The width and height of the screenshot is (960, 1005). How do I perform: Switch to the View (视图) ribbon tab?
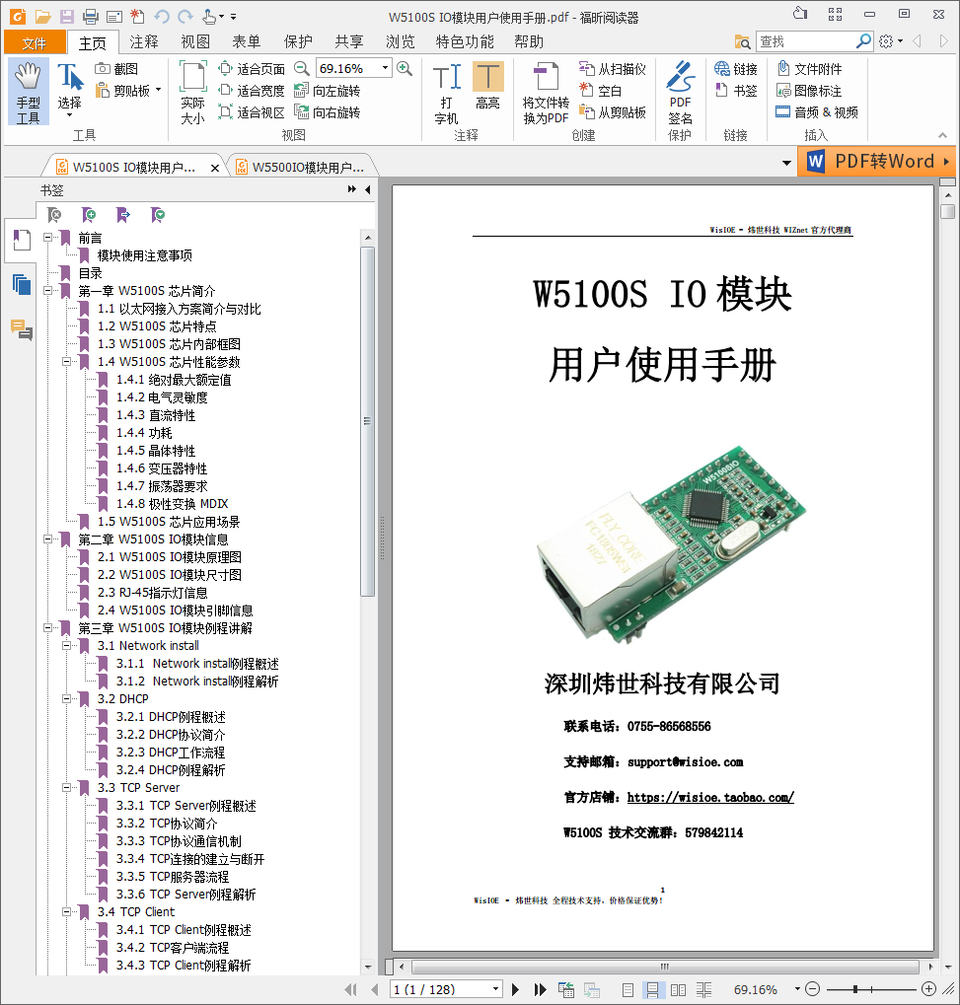(195, 41)
